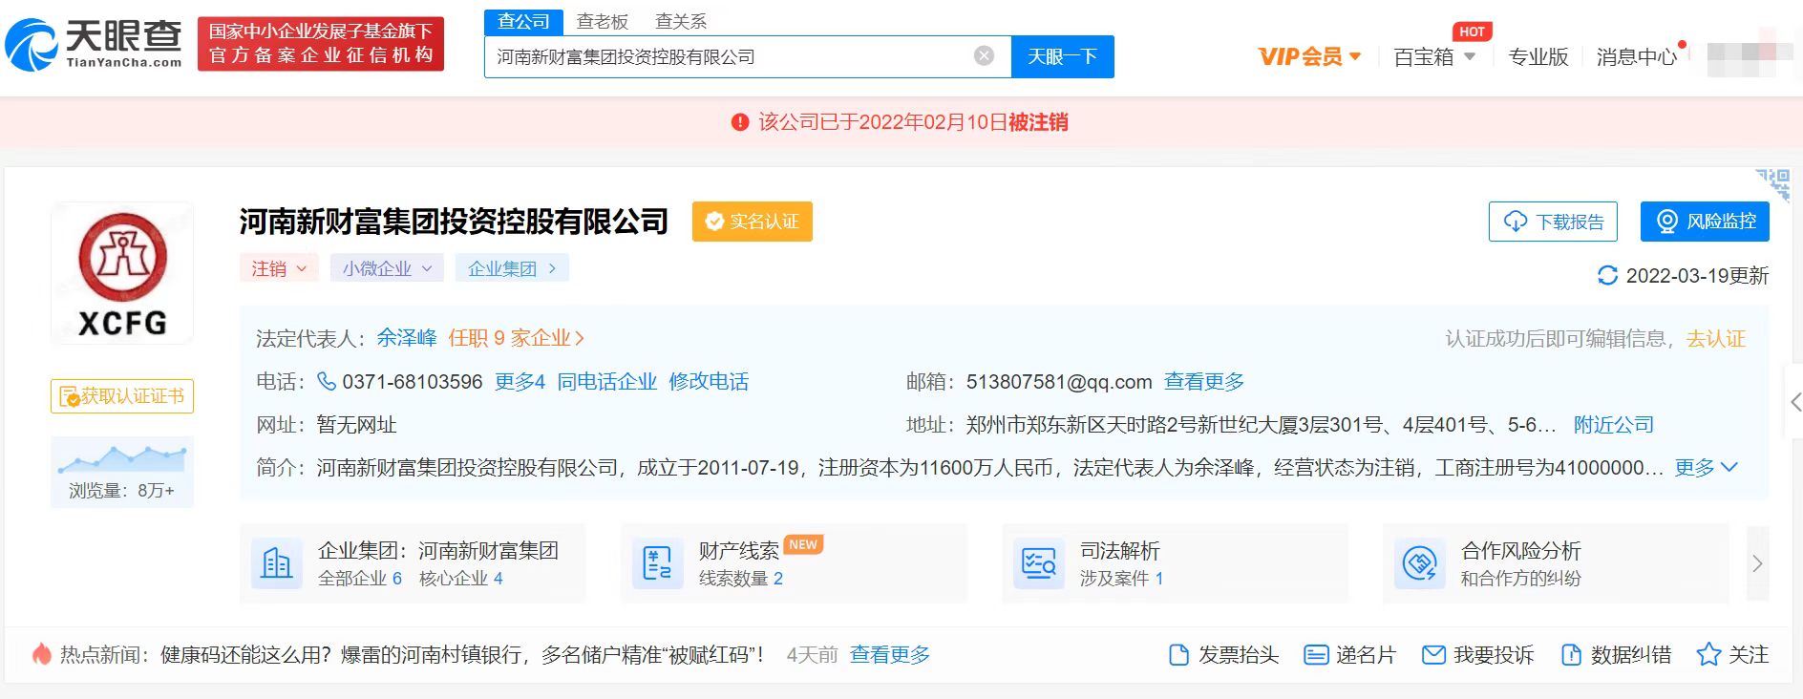Select the 查公司 tab
Viewport: 1803px width, 699px height.
(x=523, y=21)
